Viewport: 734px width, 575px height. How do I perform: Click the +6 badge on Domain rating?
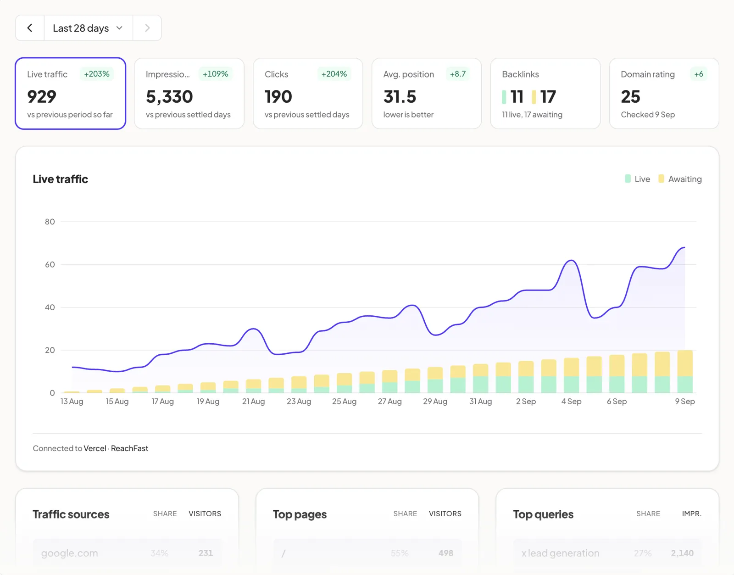coord(699,74)
